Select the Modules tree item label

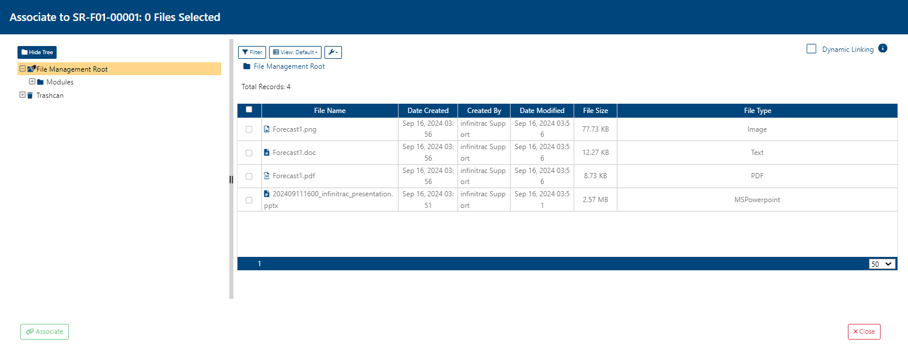(60, 82)
